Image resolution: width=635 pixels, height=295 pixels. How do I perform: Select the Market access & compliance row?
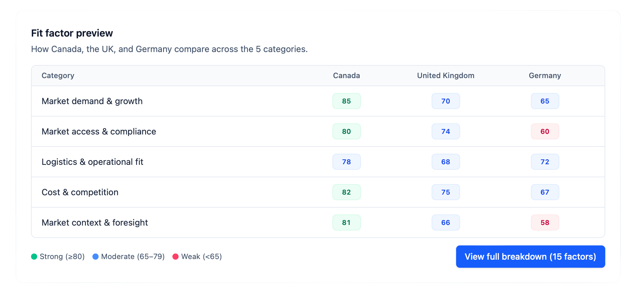tap(318, 131)
